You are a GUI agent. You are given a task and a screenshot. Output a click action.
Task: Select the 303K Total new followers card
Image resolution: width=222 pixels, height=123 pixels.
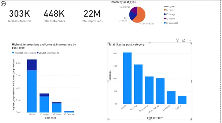19,16
